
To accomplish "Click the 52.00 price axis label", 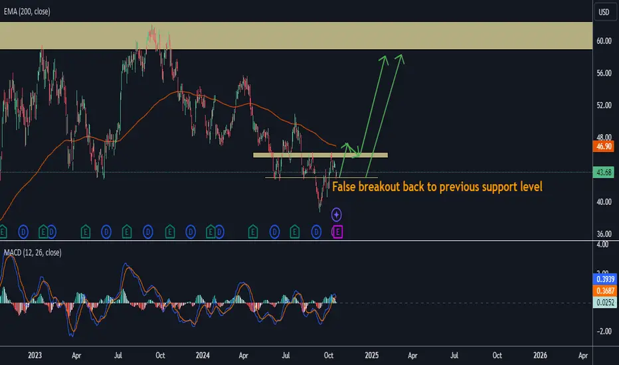I will [604, 106].
